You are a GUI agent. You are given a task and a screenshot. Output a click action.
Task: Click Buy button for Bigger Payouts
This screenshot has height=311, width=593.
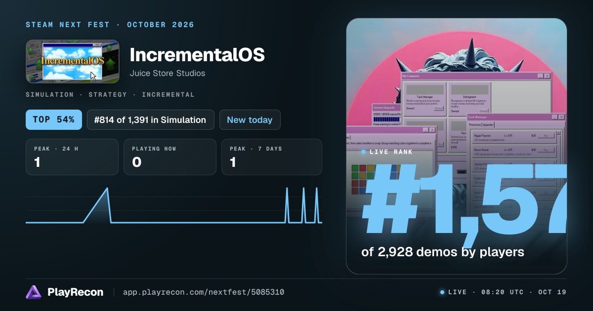546,136
